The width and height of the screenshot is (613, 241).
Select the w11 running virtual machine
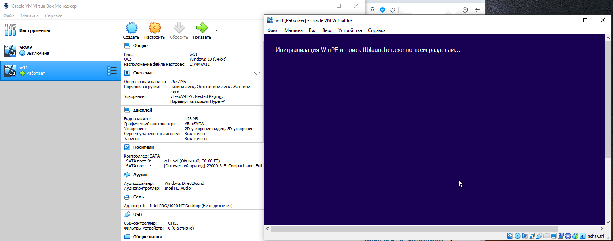60,71
